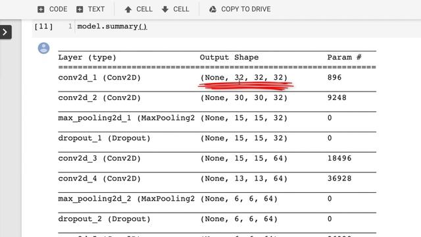This screenshot has width=421, height=237.
Task: Insert a text cell with TEXT button
Action: pos(91,9)
